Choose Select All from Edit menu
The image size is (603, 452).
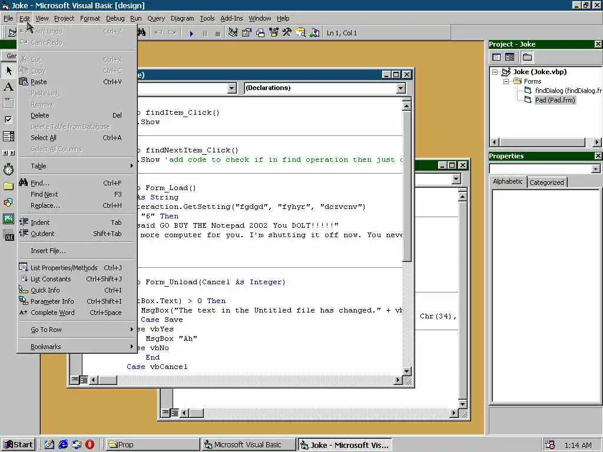77,138
